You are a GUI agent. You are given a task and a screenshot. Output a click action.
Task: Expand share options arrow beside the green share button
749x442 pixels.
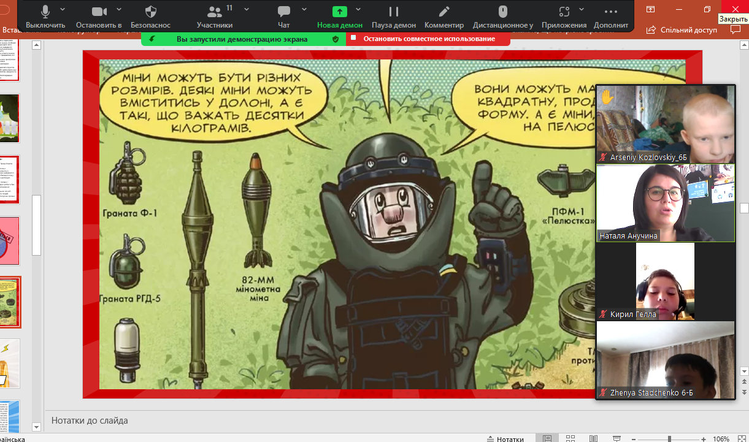click(x=358, y=10)
